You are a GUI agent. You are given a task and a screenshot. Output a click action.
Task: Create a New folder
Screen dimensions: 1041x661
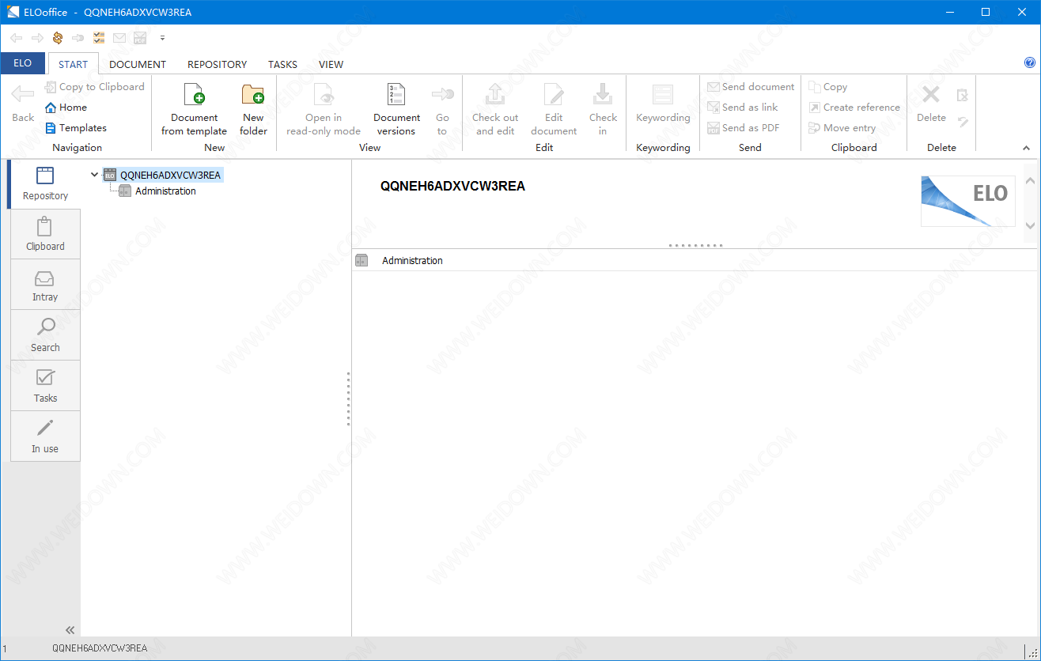(253, 109)
